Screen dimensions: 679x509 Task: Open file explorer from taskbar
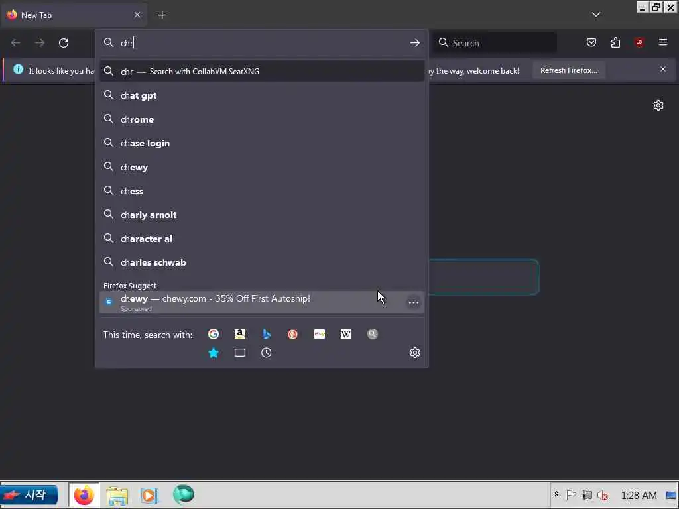pyautogui.click(x=117, y=495)
